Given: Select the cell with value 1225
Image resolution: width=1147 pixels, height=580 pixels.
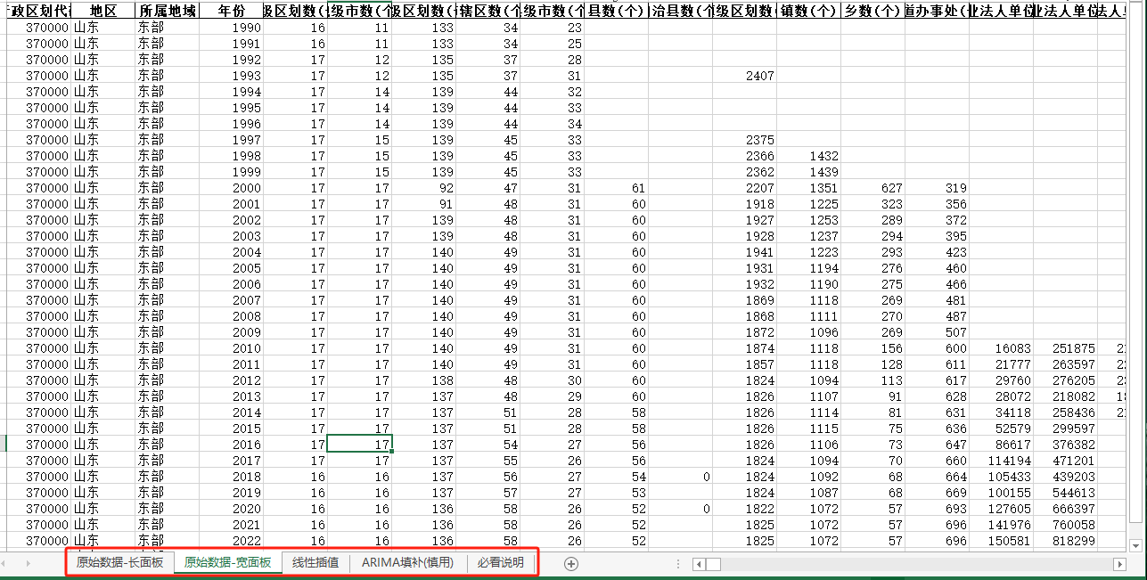Looking at the screenshot, I should [x=808, y=204].
